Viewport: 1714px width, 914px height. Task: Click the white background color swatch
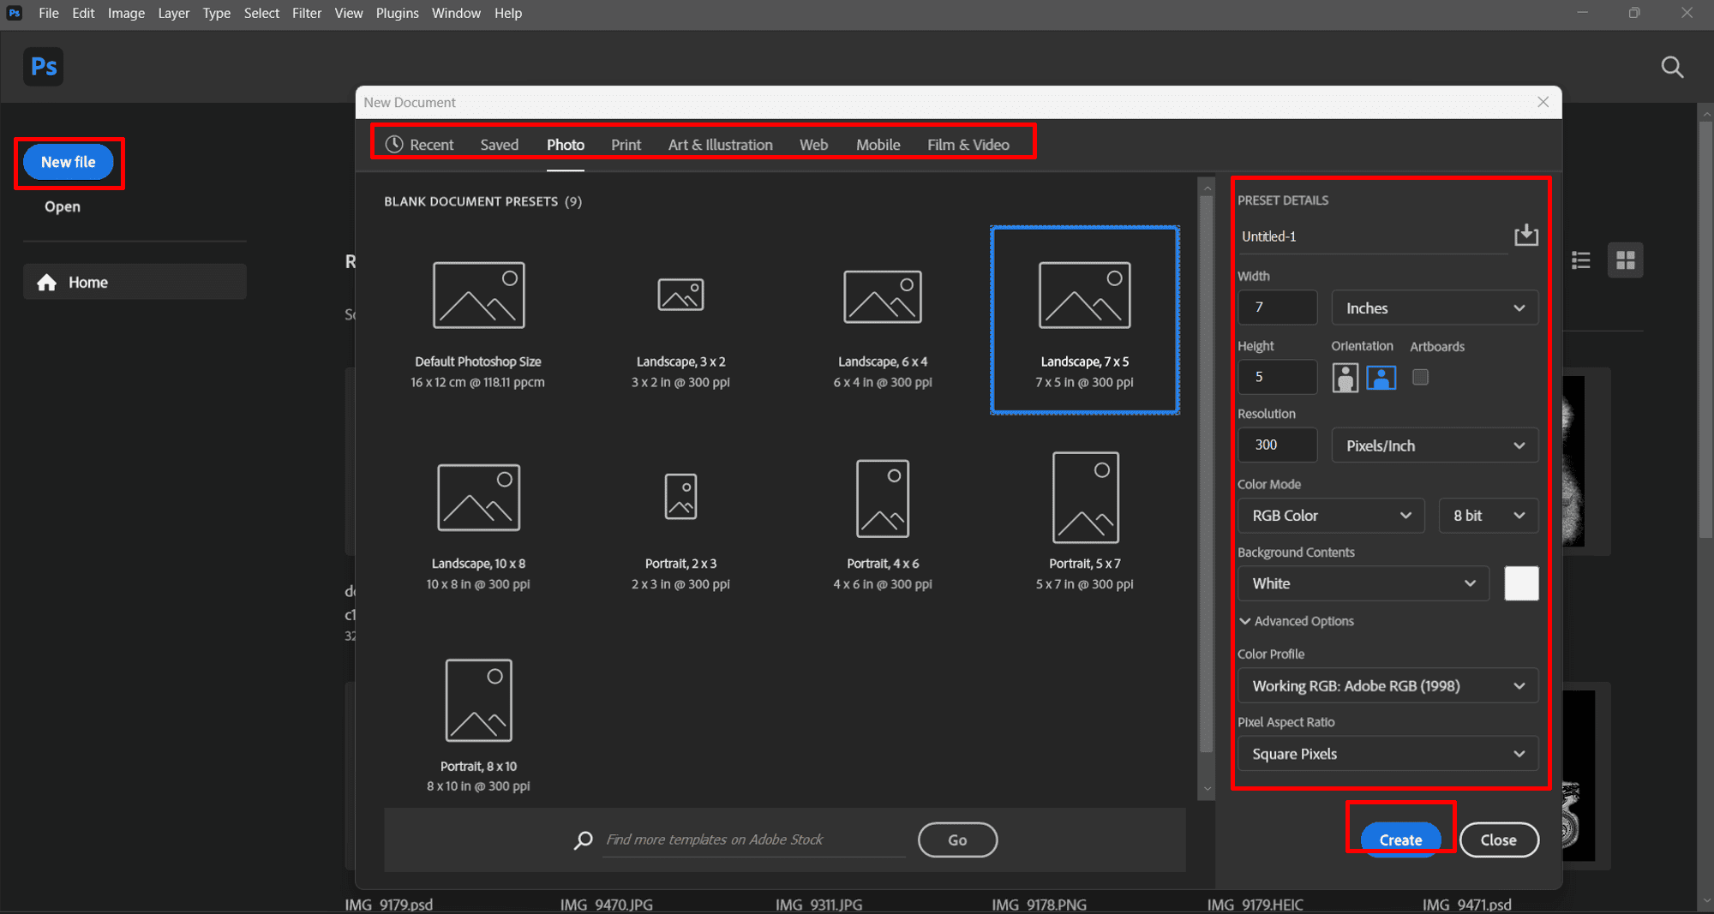pos(1521,583)
